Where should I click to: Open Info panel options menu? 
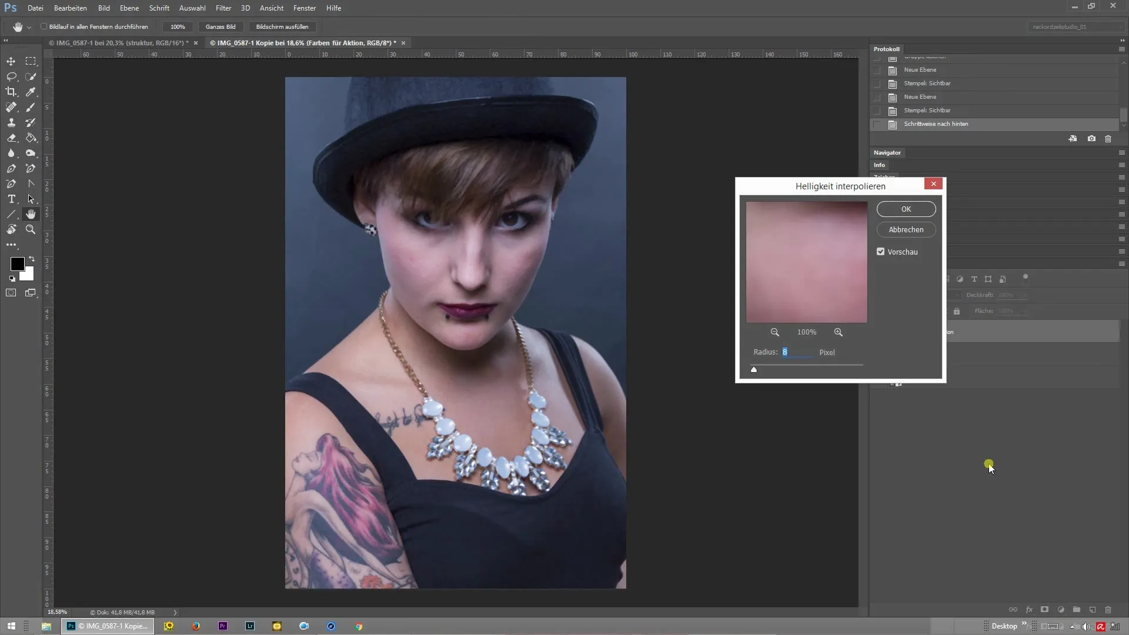(1121, 165)
